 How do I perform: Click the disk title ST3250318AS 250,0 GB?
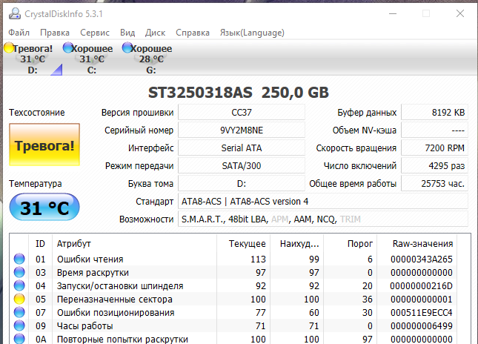point(239,93)
